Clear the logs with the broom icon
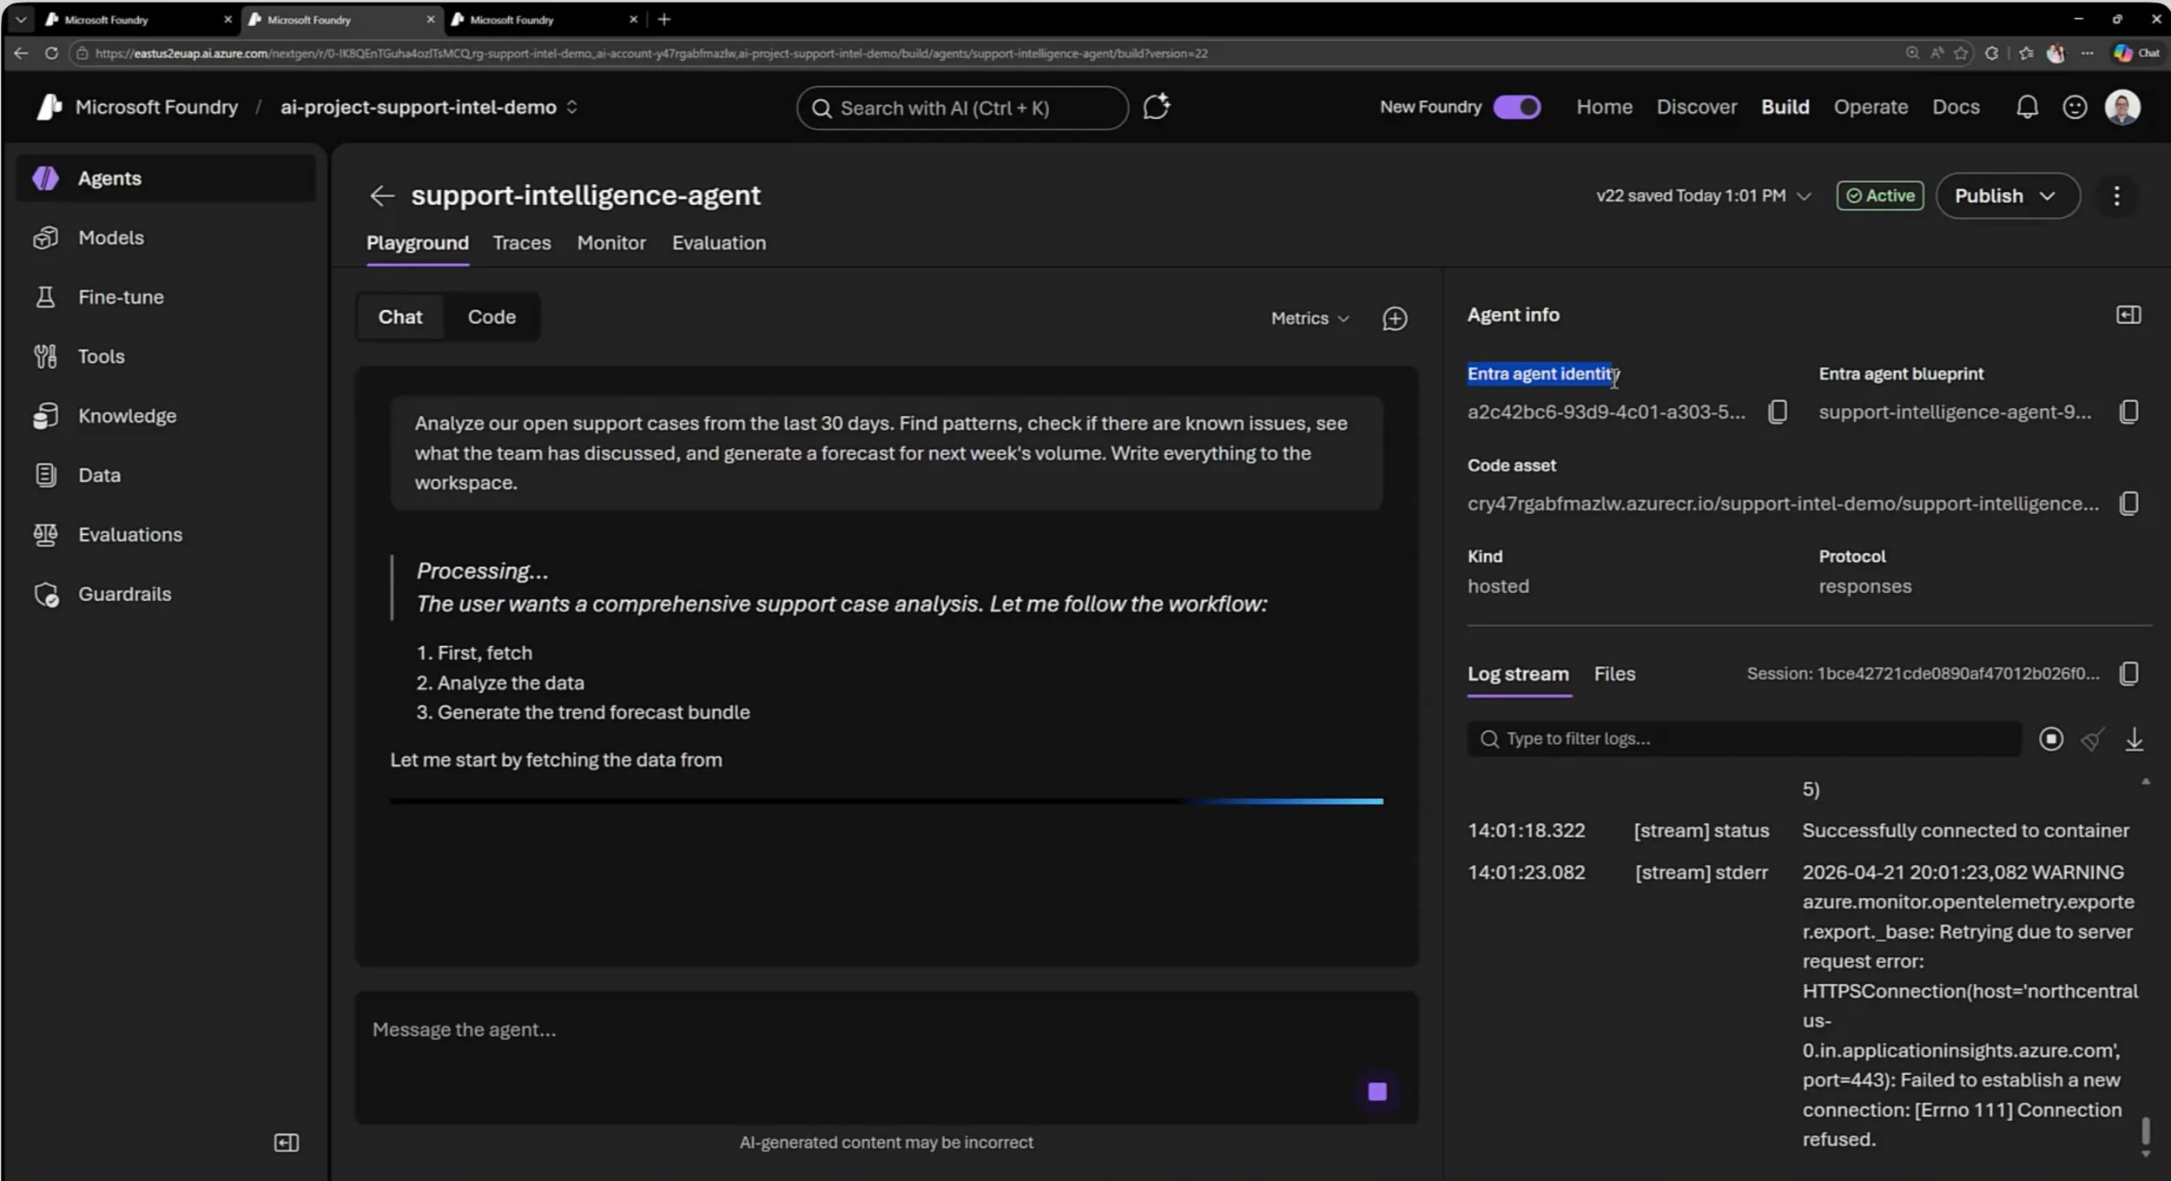 point(2091,739)
